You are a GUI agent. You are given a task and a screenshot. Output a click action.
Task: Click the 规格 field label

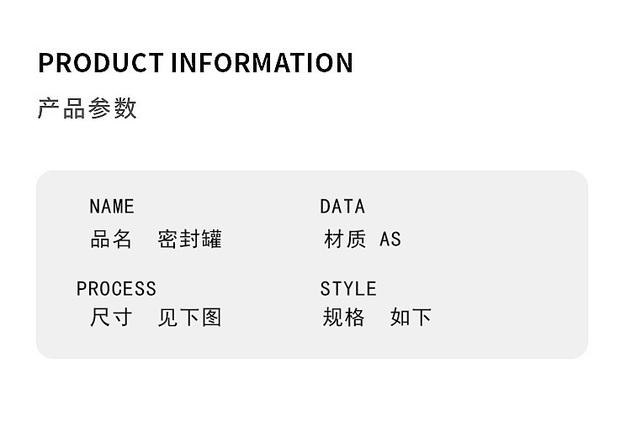[343, 318]
